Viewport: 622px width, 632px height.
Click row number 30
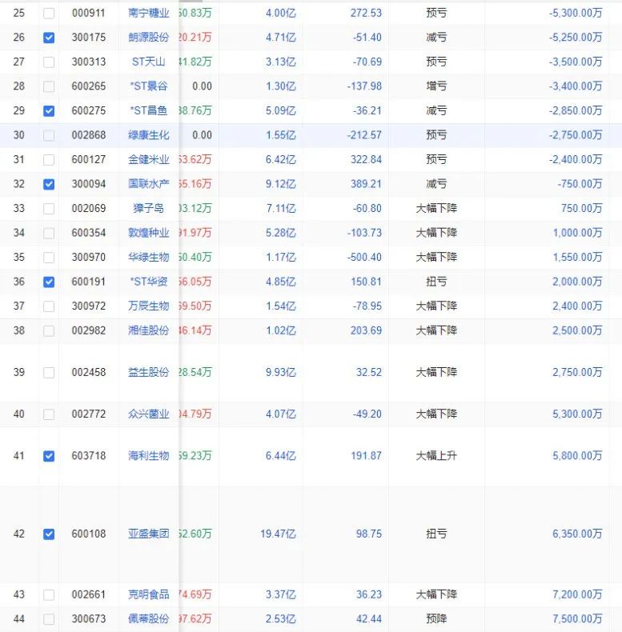tap(19, 135)
